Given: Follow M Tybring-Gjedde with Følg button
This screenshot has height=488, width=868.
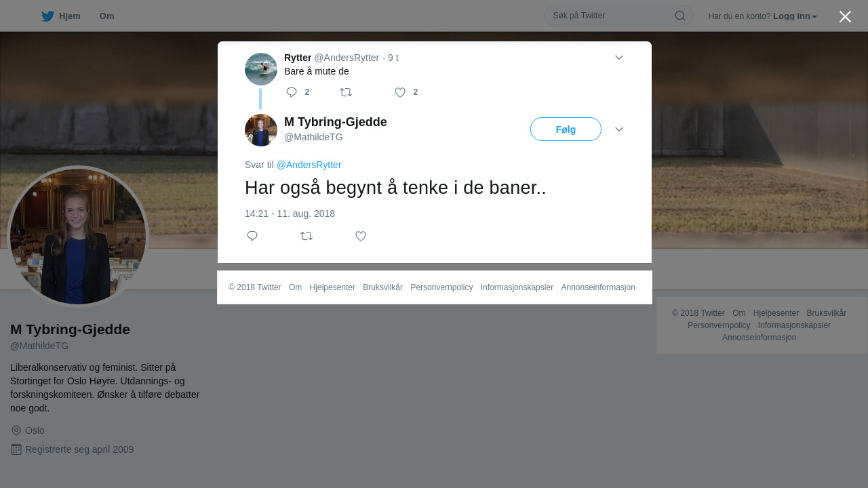Looking at the screenshot, I should pyautogui.click(x=566, y=129).
